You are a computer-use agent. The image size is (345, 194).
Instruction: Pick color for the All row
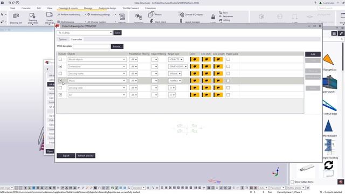point(195,95)
